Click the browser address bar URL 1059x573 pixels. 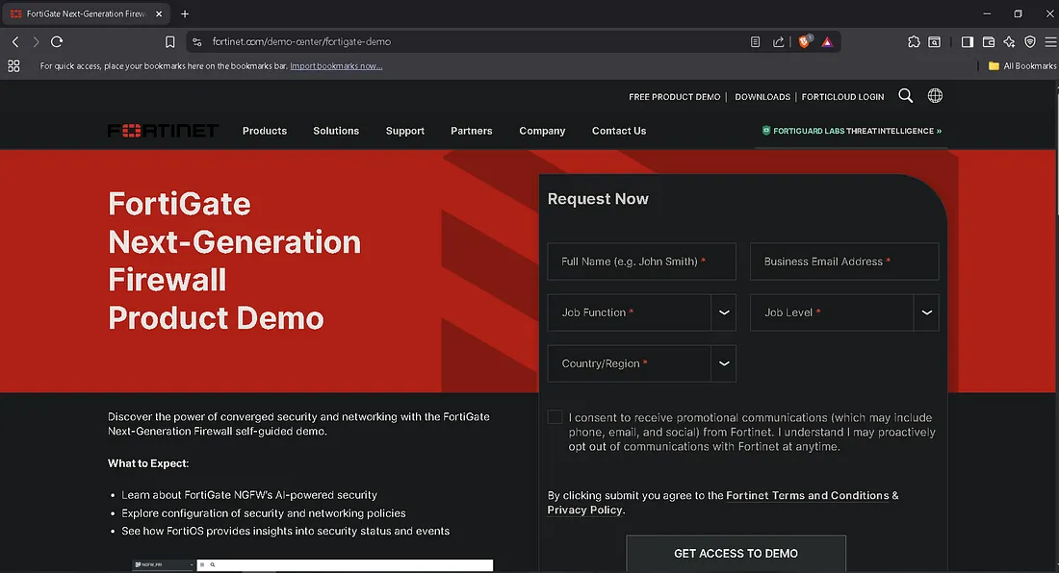tap(301, 41)
